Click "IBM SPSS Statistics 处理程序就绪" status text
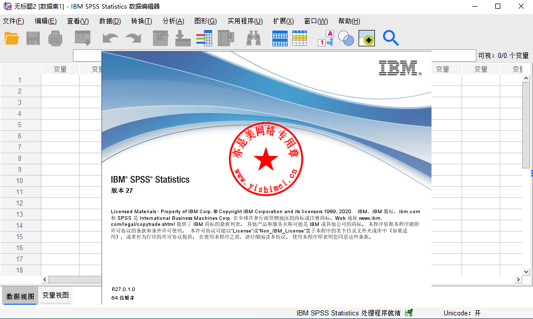Screen dimensions: 533x319 [x=348, y=313]
